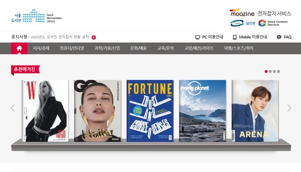This screenshot has height=172, width=301.
Task: Click the moazine logo
Action: (242, 12)
